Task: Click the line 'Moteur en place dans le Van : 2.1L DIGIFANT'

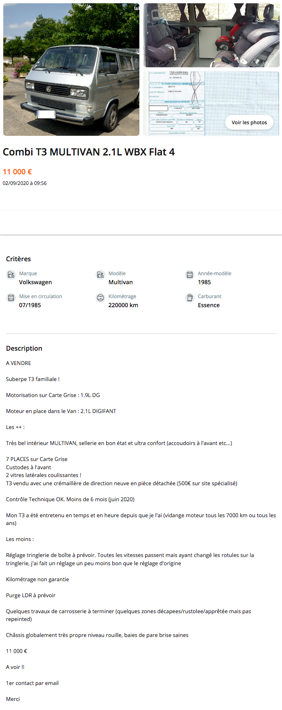Action: tap(61, 411)
